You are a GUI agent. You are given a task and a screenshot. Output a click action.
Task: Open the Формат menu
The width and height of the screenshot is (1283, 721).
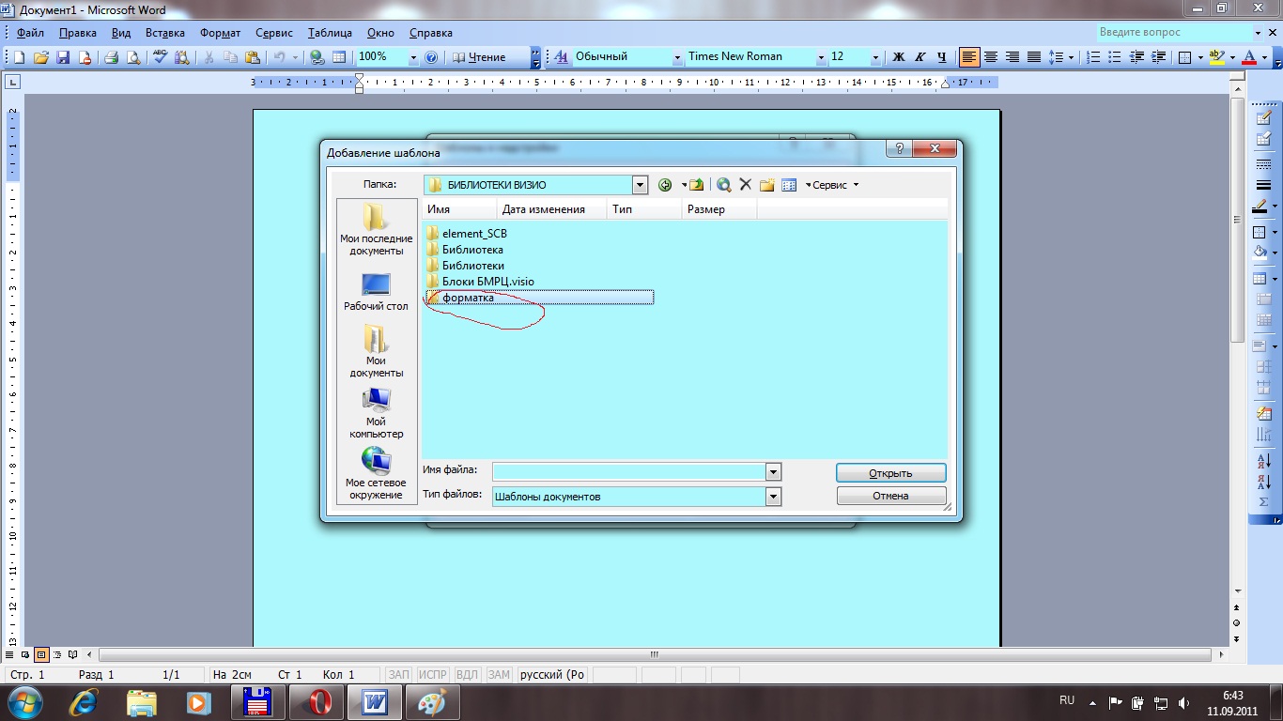221,33
